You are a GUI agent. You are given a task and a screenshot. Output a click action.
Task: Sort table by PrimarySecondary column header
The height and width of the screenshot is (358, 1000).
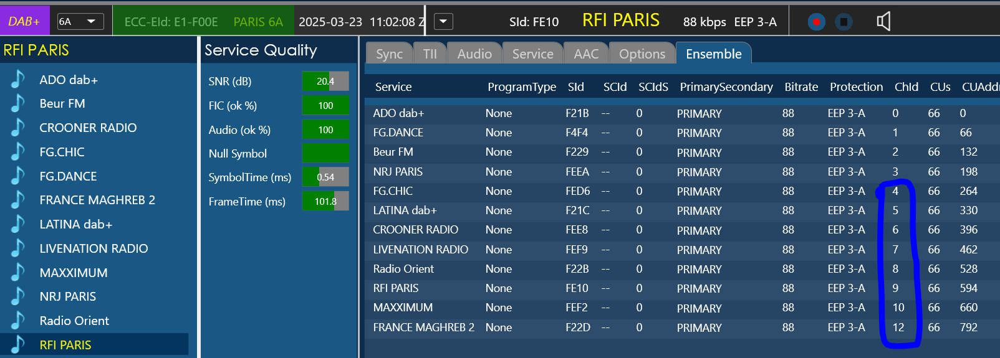[x=726, y=87]
